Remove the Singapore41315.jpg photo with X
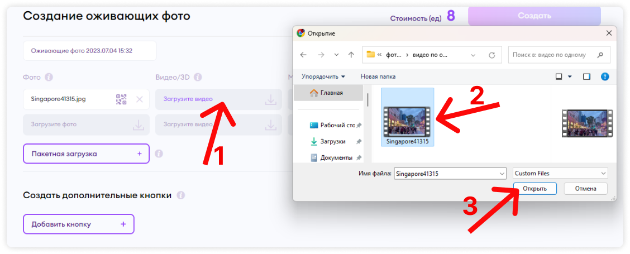Screen dimensions: 630x254 tap(140, 99)
